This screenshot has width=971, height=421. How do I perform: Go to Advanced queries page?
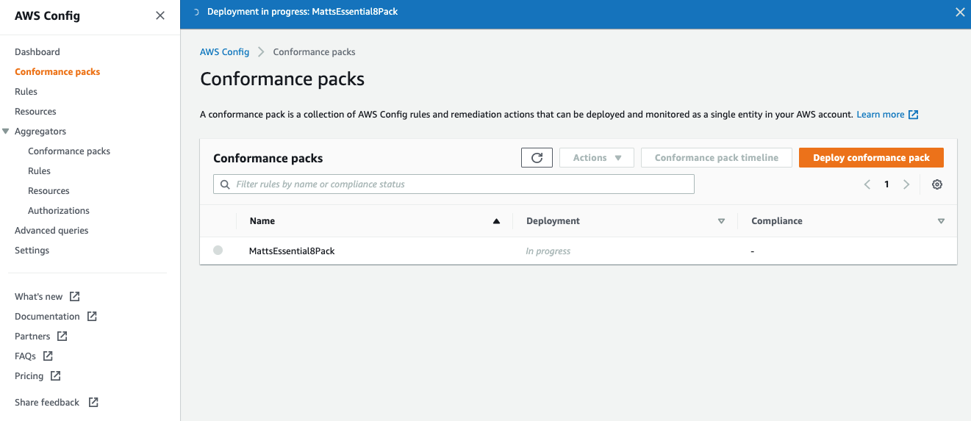tap(51, 231)
